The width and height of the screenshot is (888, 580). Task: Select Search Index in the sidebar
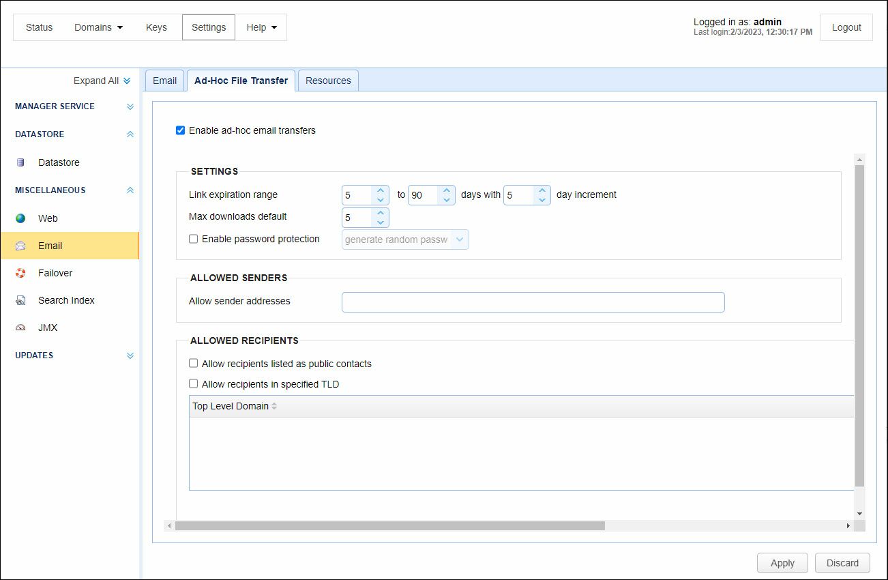click(x=70, y=300)
